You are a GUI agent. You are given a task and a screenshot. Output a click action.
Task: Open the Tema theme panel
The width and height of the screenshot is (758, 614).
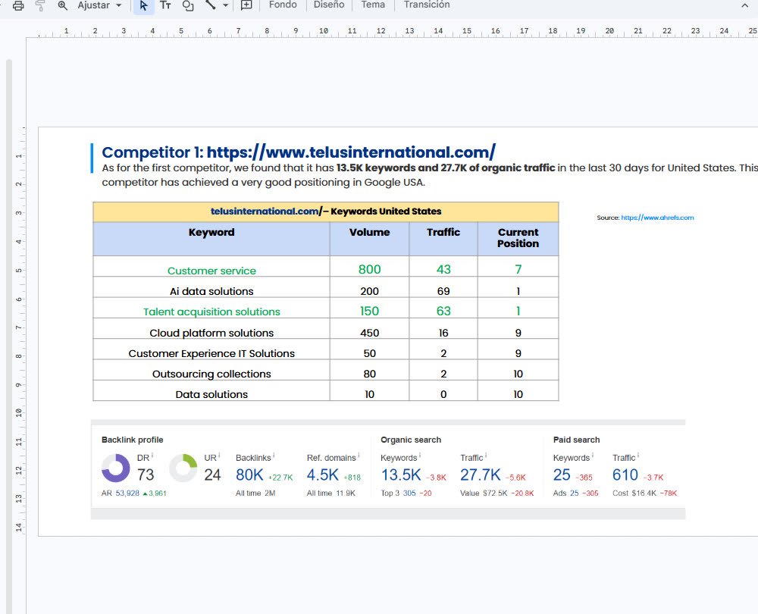pos(373,5)
